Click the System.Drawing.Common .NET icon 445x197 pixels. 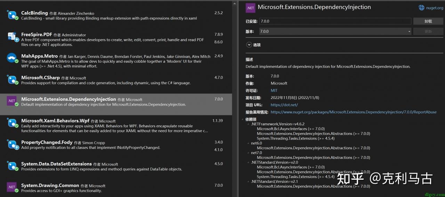click(x=12, y=187)
